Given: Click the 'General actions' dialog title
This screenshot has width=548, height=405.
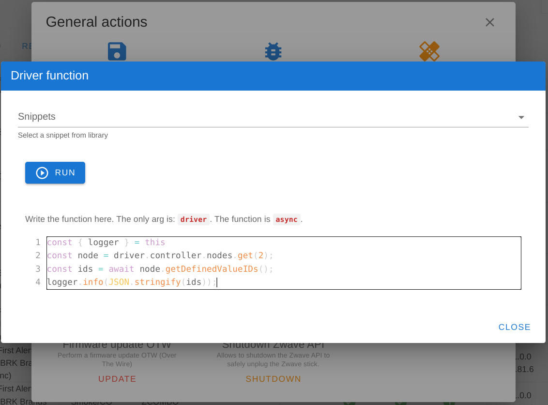Looking at the screenshot, I should tap(96, 22).
